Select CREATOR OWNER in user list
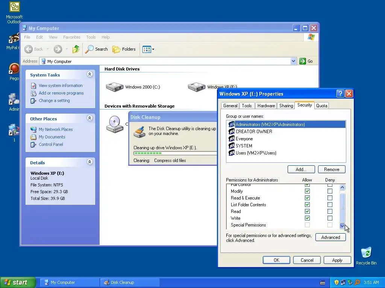 tap(286, 132)
